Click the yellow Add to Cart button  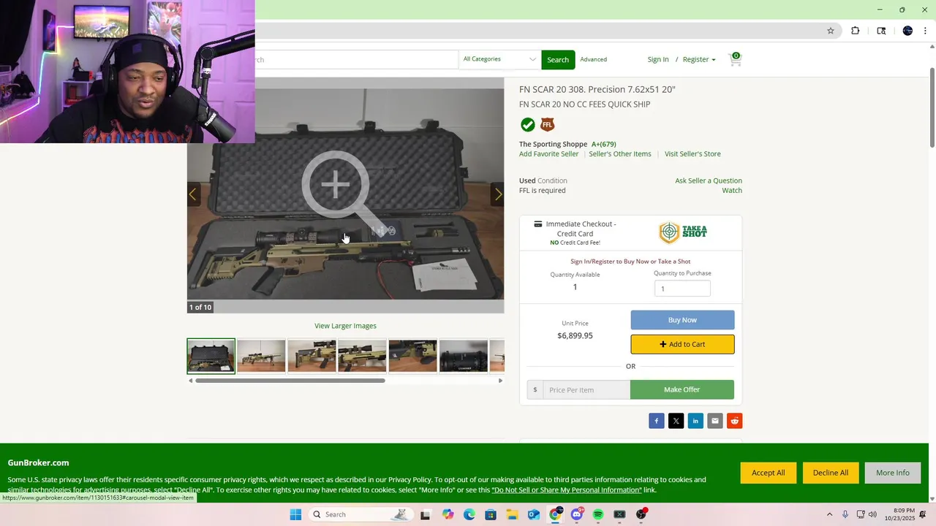(682, 344)
